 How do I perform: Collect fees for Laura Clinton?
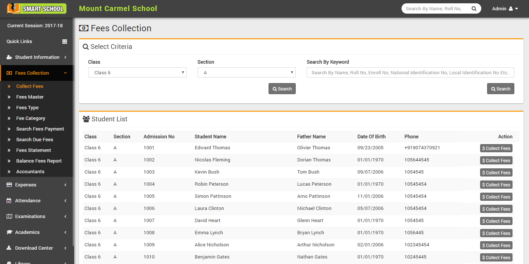click(496, 209)
